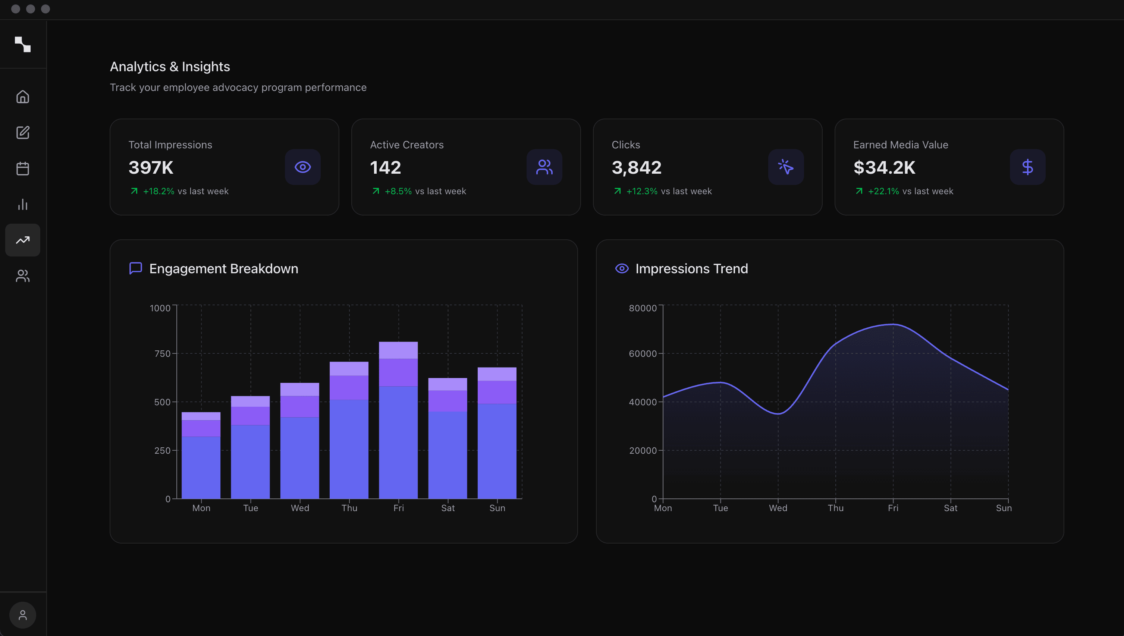Click the Tuesday bar in Engagement Breakdown
This screenshot has width=1124, height=636.
(x=250, y=447)
